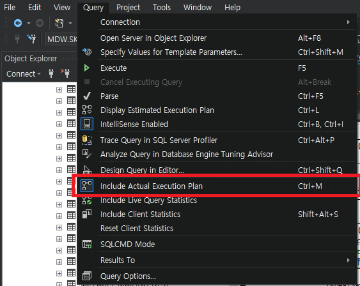Image resolution: width=360 pixels, height=286 pixels.
Task: Open the Results To submenu
Action: 217,260
